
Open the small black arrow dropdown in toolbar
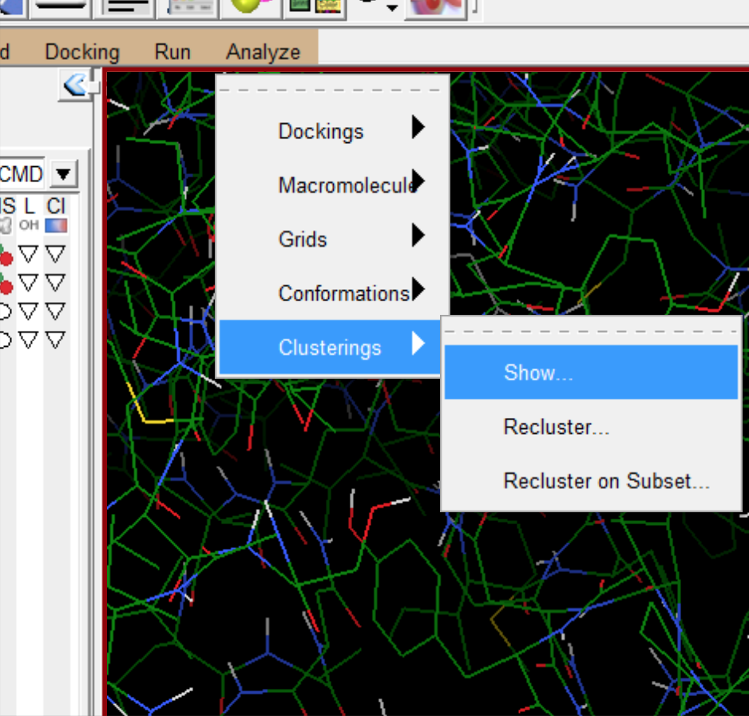tap(392, 7)
